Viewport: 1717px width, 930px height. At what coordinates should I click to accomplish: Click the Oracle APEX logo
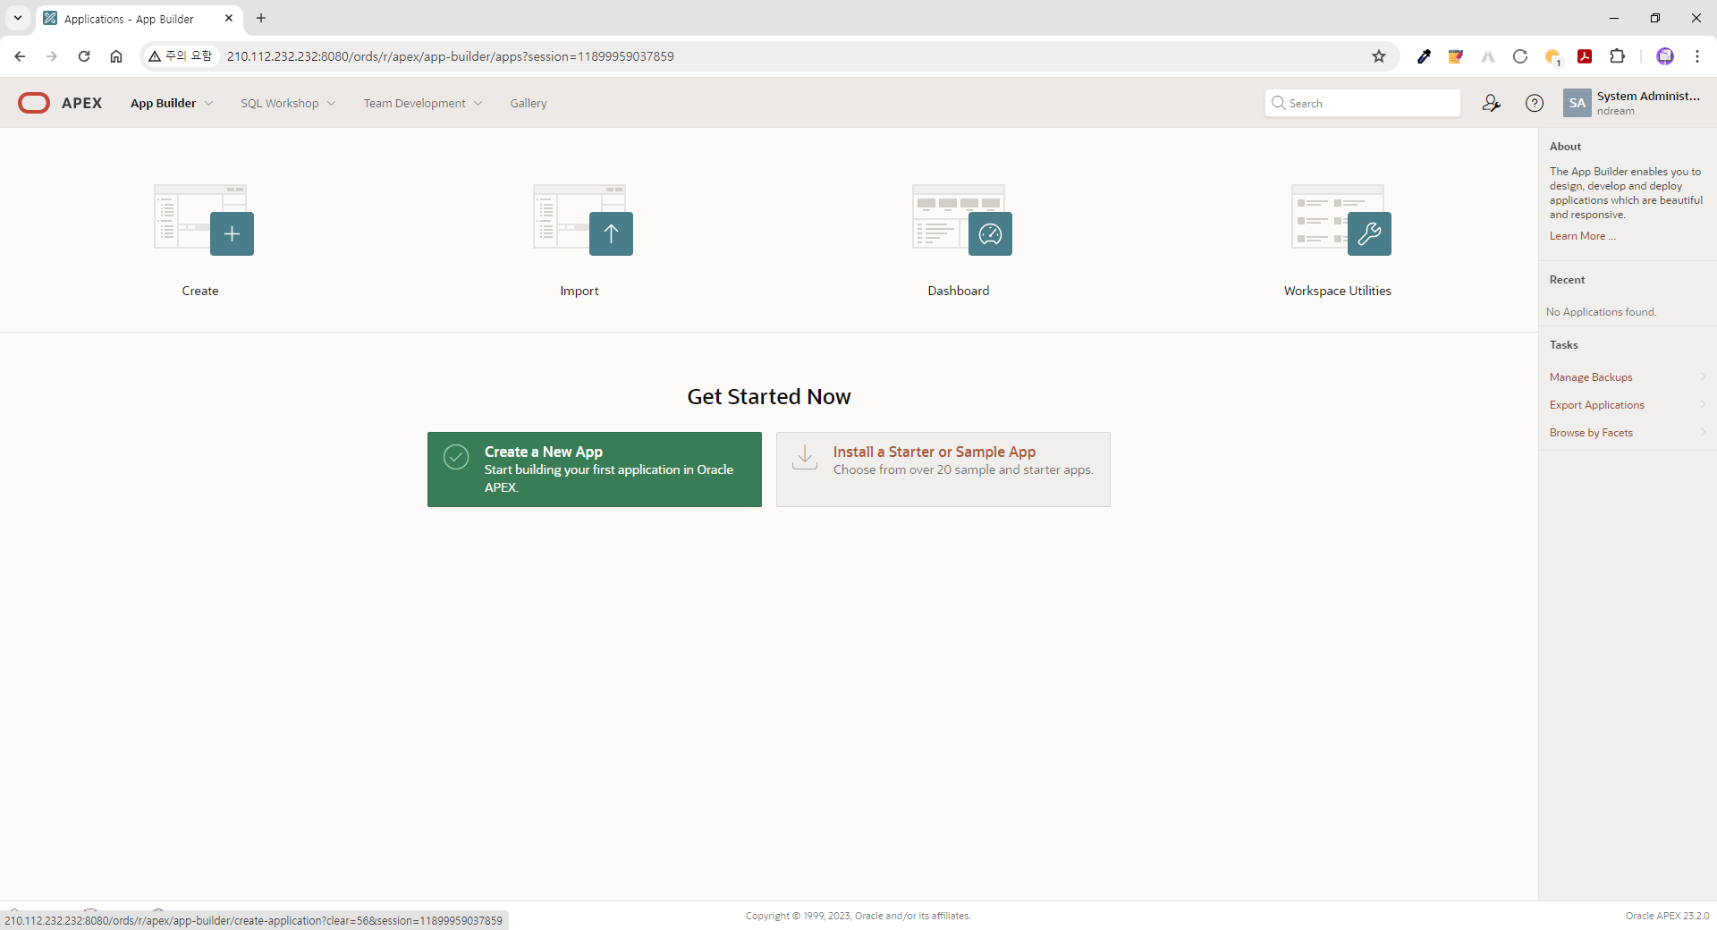[34, 103]
